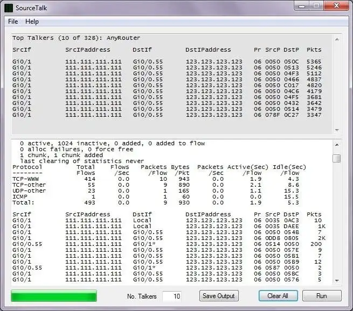The height and width of the screenshot is (311, 353).
Task: Click the '0 active, 1024 inactive' line
Action: tap(112, 143)
